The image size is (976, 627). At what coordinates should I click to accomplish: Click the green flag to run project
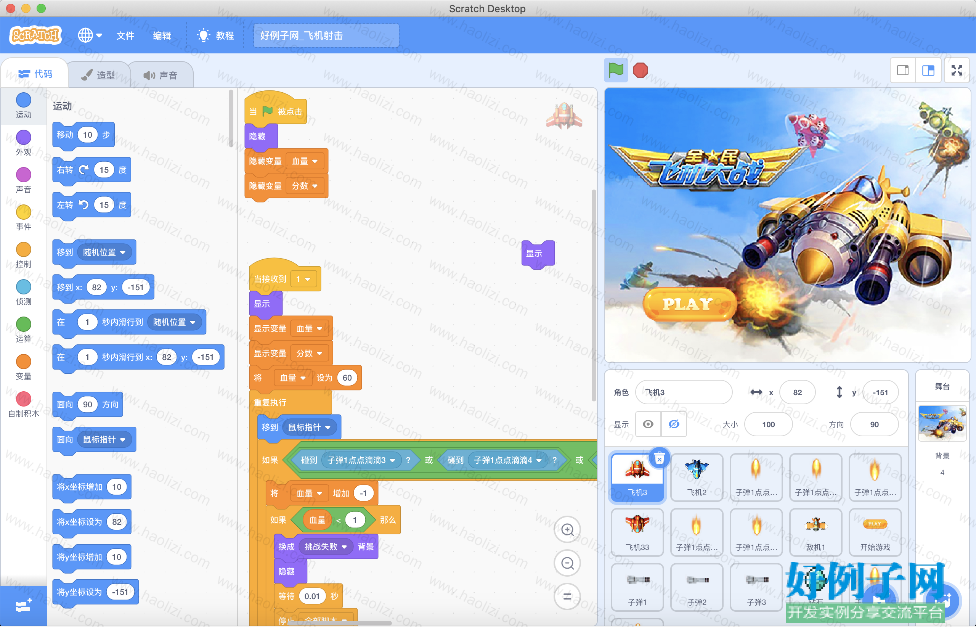coord(615,70)
